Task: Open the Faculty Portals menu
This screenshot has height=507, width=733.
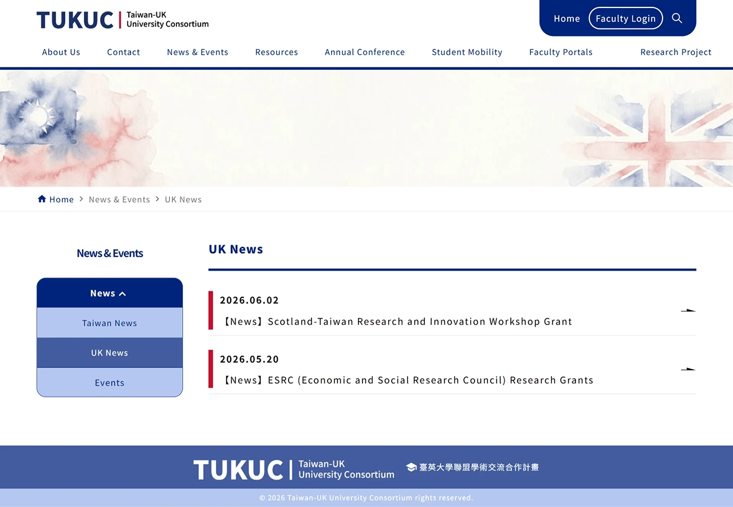Action: pos(561,52)
